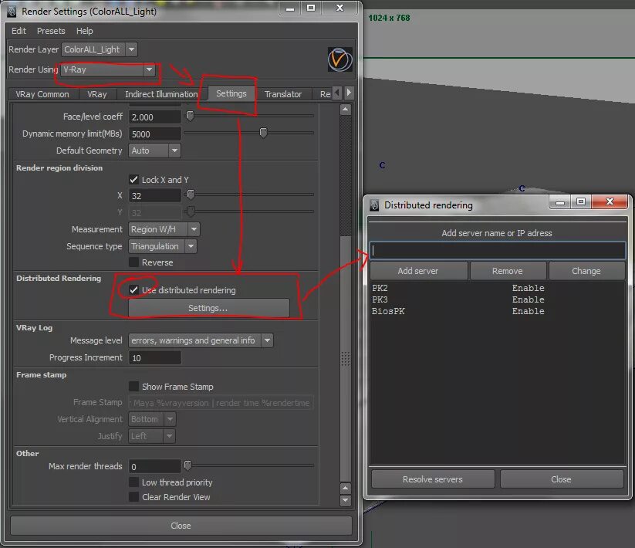Open the Presets menu
The height and width of the screenshot is (548, 635).
pos(51,31)
